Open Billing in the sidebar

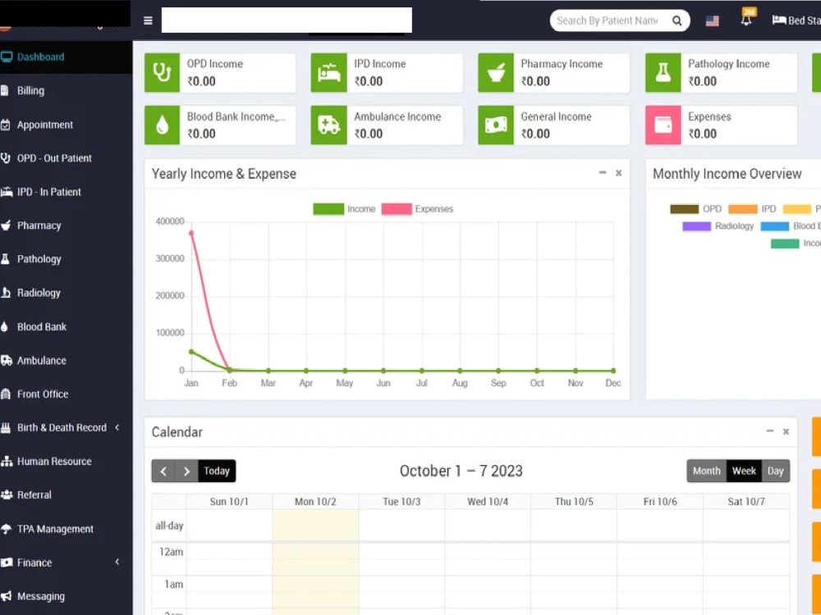pos(66,90)
